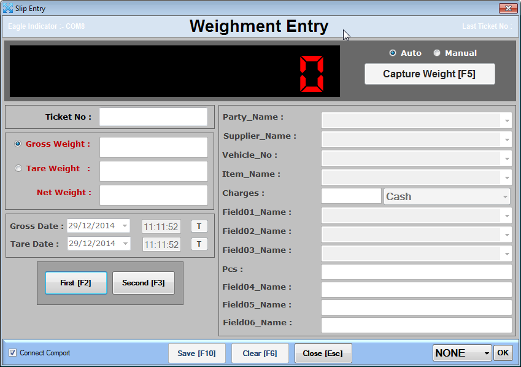
Task: Focus the Charges amount field
Action: pyautogui.click(x=351, y=196)
